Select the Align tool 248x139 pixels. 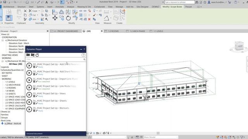55,12
